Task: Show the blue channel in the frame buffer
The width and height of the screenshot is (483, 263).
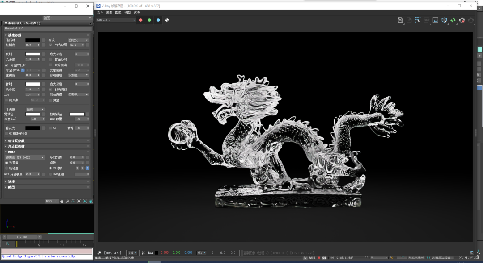Action: pyautogui.click(x=158, y=20)
